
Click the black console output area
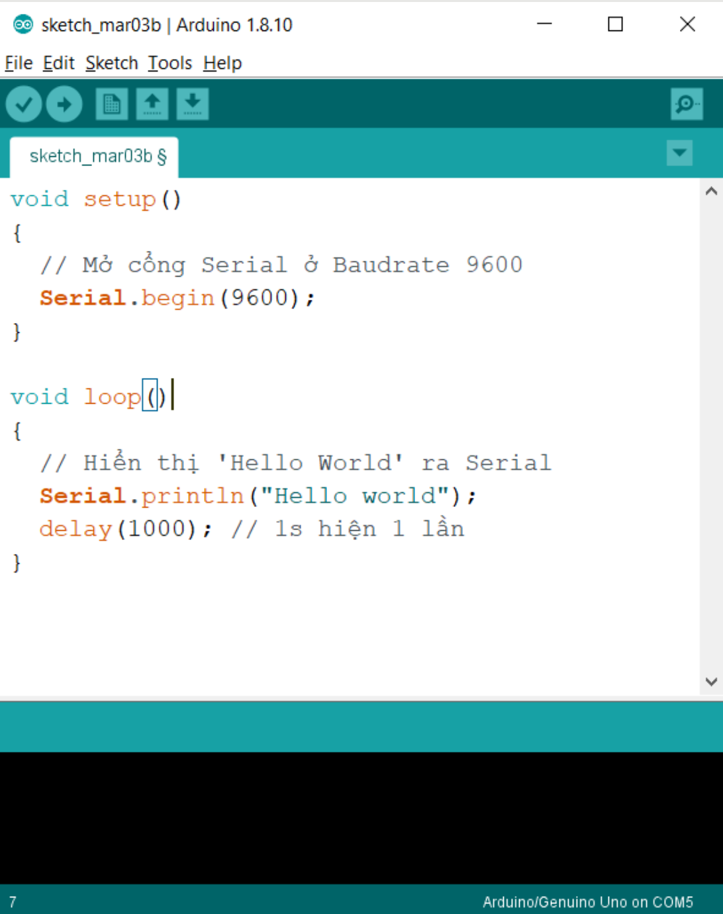(361, 817)
